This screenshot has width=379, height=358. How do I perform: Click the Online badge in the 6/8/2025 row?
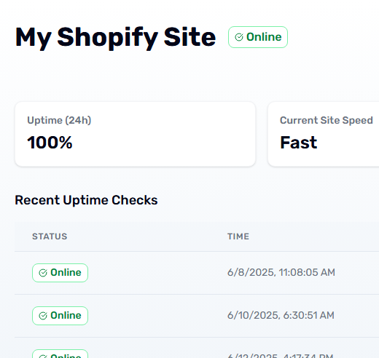(x=60, y=273)
